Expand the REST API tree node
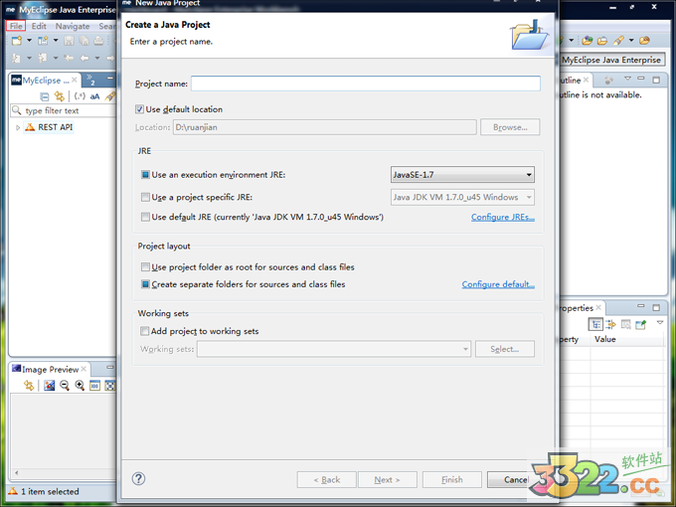Image resolution: width=676 pixels, height=507 pixels. point(18,127)
